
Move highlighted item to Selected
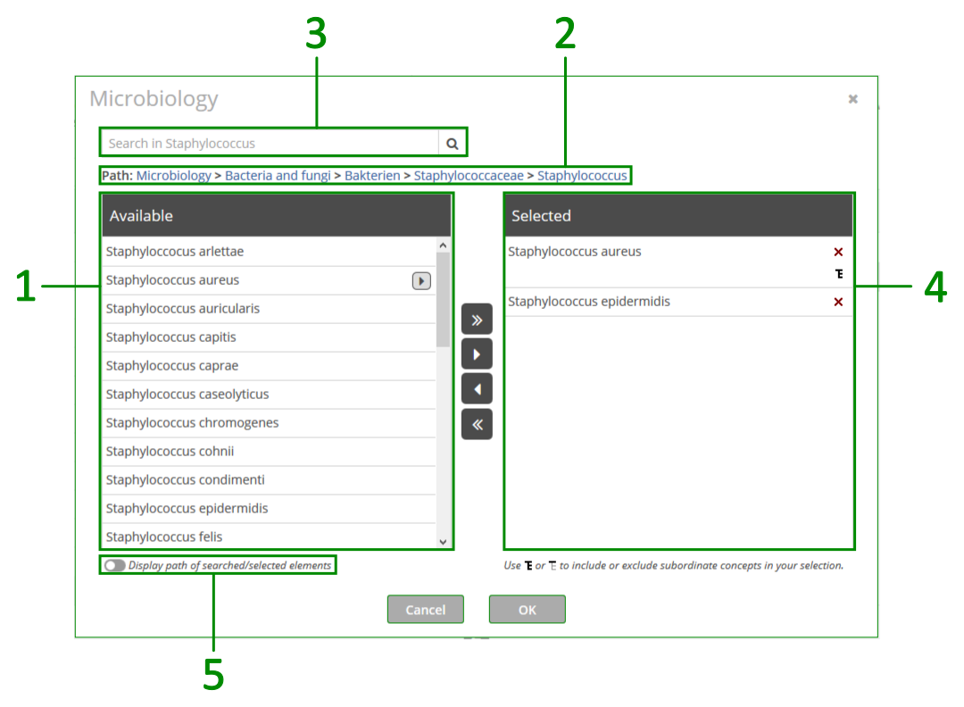pos(477,354)
